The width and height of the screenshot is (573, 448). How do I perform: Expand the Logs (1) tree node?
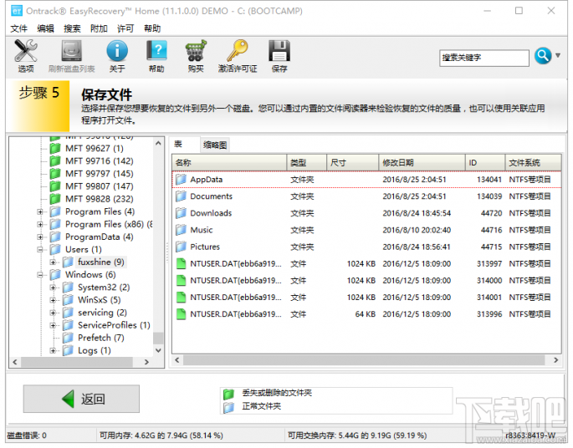pyautogui.click(x=53, y=350)
